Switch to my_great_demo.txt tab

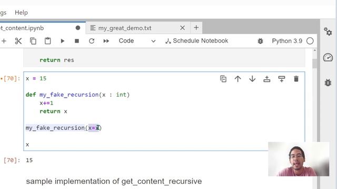click(125, 28)
